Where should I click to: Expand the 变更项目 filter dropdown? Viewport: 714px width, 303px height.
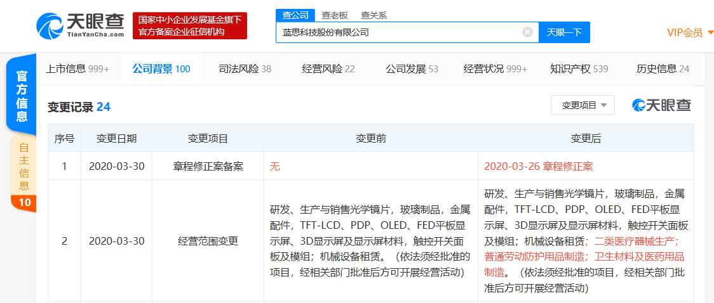click(583, 105)
